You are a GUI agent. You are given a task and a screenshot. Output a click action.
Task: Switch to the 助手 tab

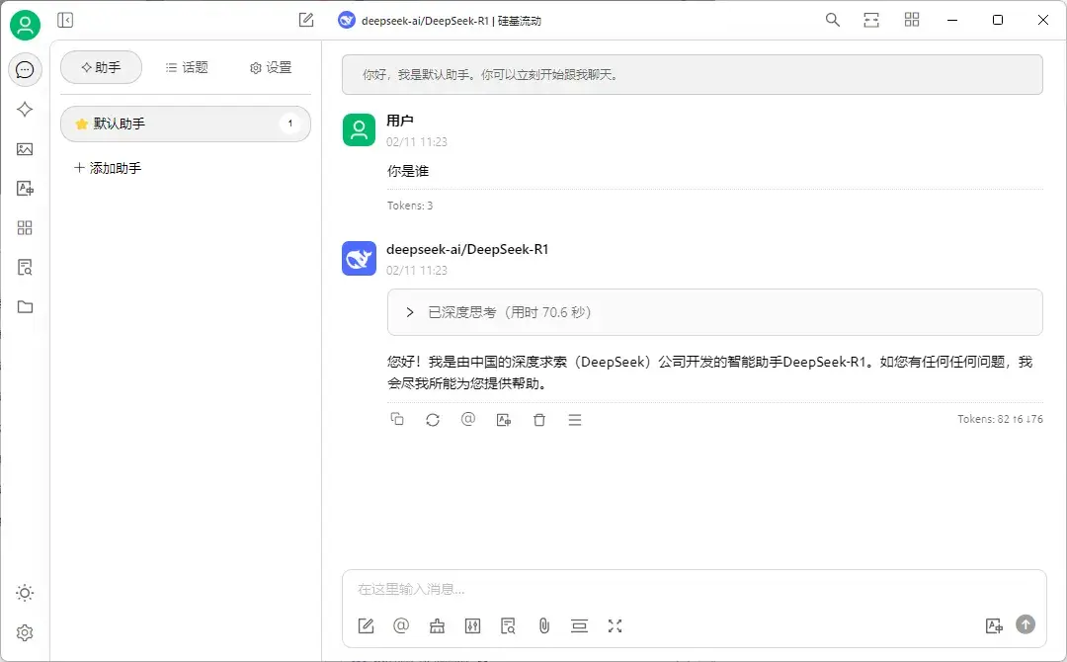point(102,67)
